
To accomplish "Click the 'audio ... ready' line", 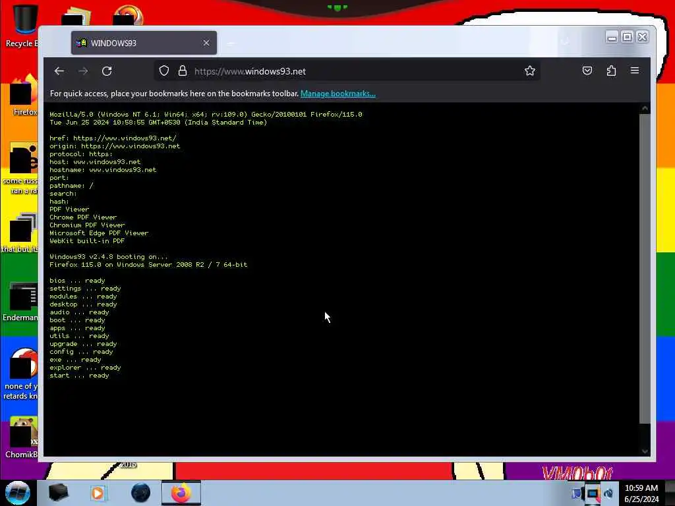I will [x=79, y=312].
